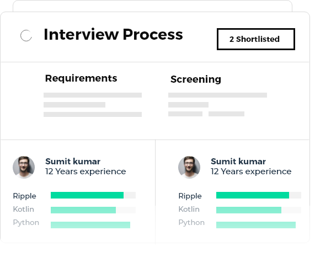
Task: Click left card's Ripple skill bar
Action: coord(93,195)
